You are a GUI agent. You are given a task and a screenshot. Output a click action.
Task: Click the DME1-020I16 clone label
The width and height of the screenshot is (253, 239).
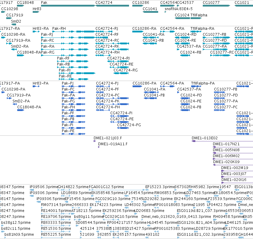[234, 180]
